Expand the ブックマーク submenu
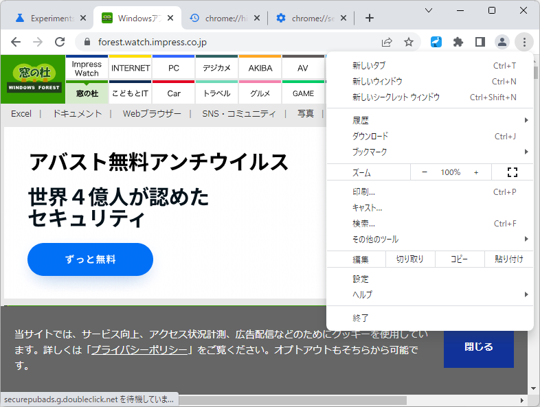This screenshot has height=407, width=540. [430, 152]
